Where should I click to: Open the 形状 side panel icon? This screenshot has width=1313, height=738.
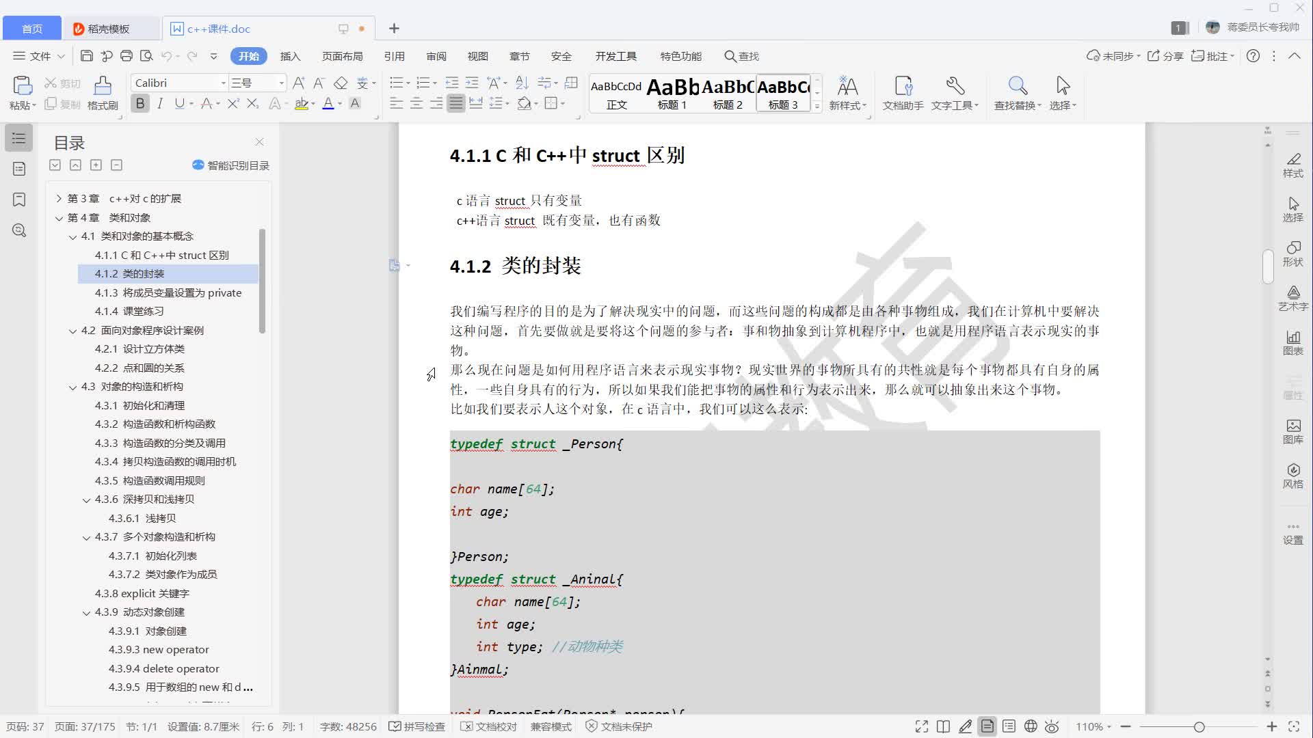(x=1292, y=254)
